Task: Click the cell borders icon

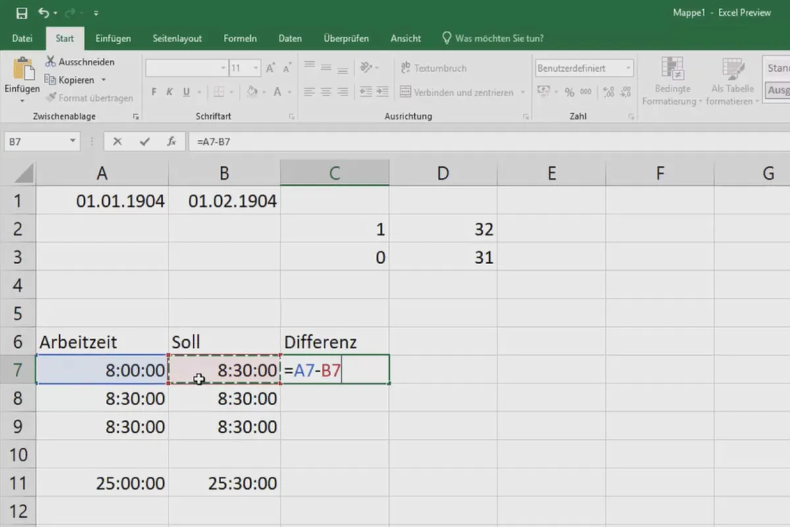Action: point(219,92)
